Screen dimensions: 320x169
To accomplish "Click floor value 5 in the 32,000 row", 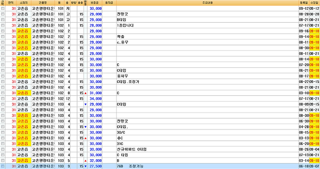I will tap(68, 161).
